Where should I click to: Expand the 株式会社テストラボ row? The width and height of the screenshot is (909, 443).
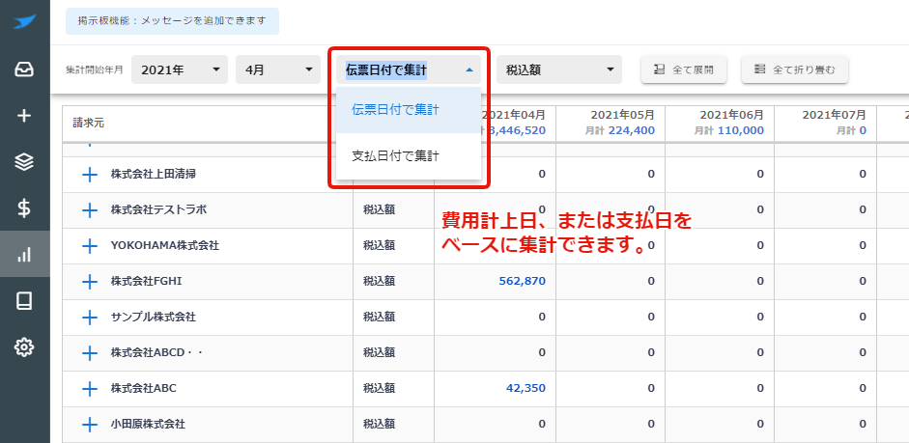(89, 210)
